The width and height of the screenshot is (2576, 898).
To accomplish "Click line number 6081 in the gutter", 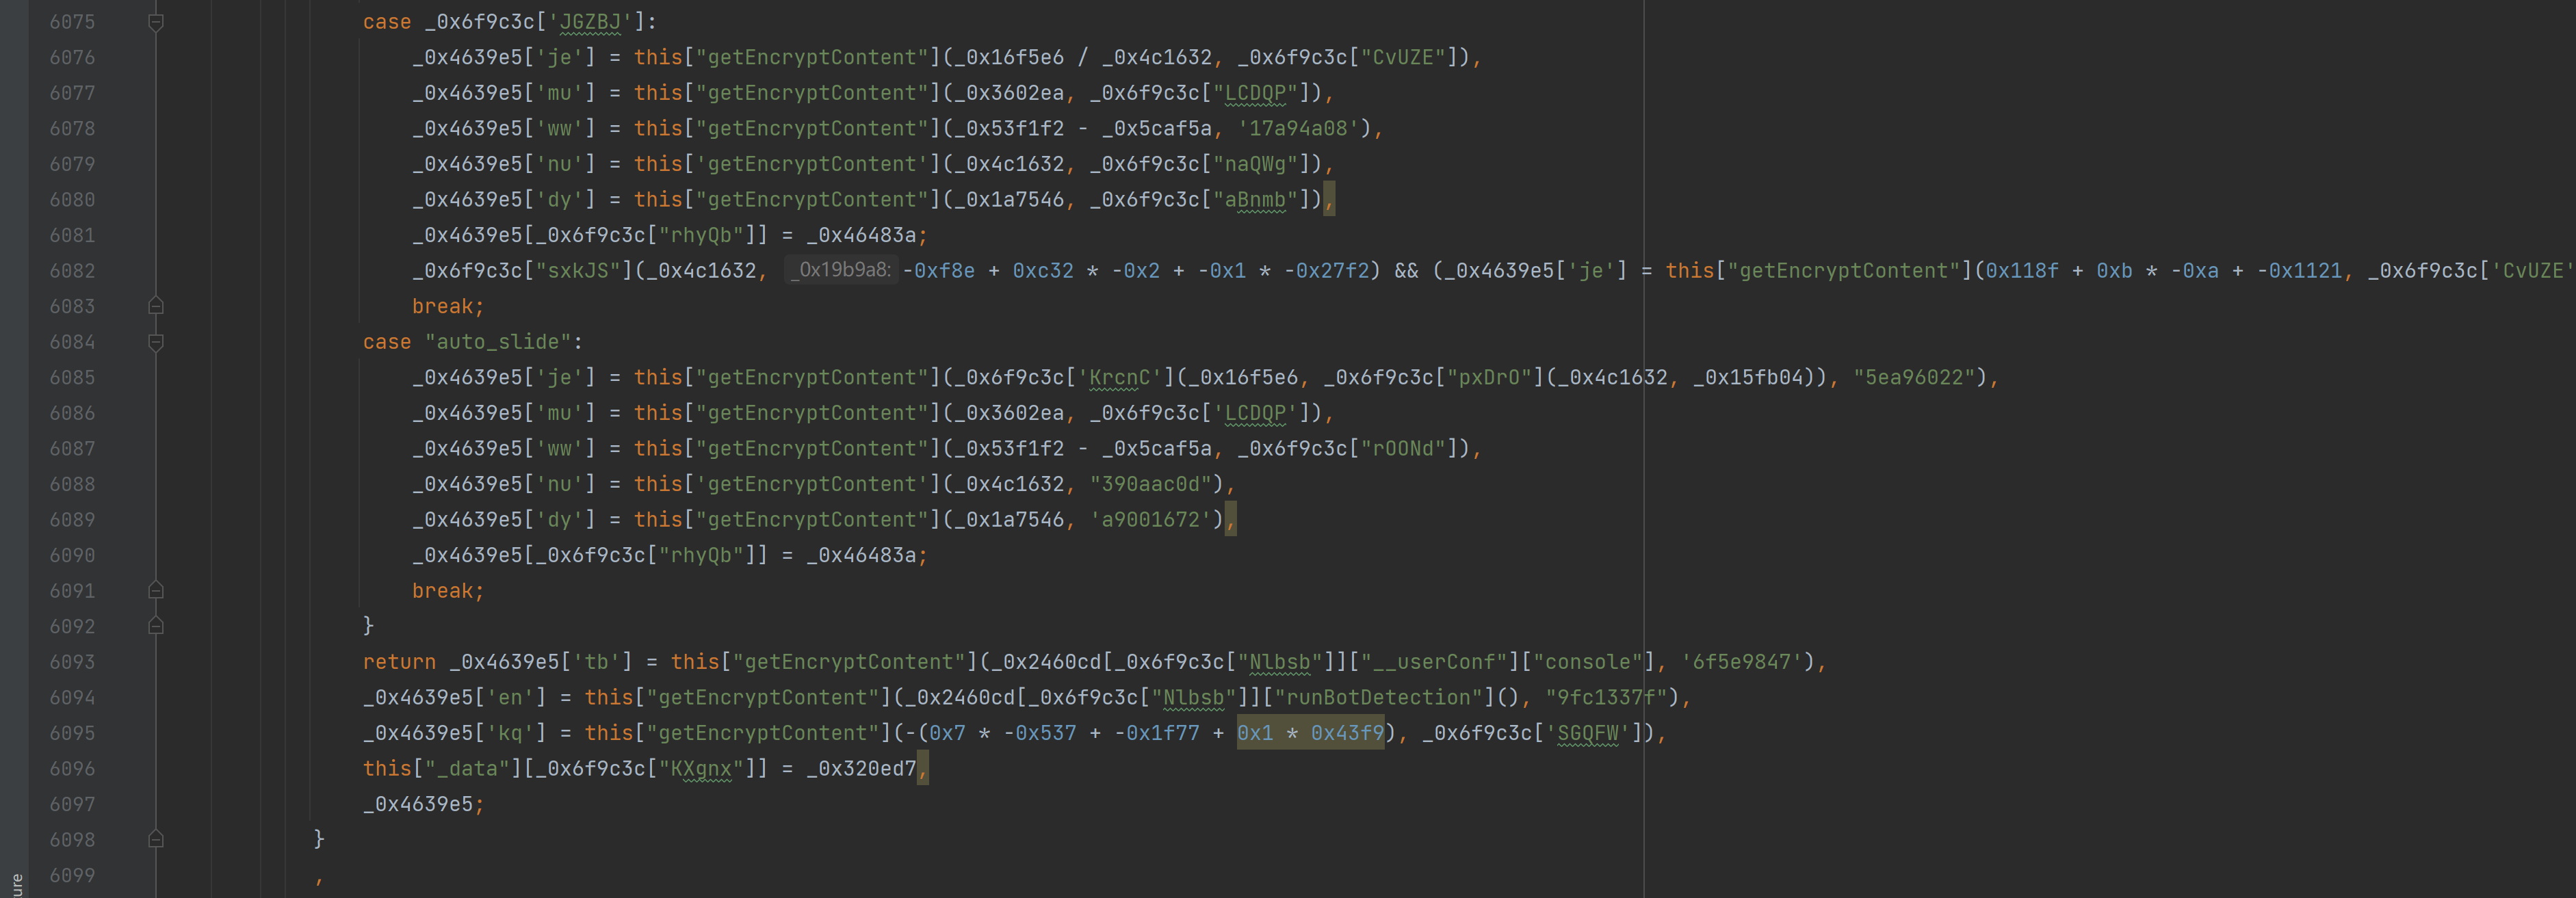I will (x=72, y=235).
